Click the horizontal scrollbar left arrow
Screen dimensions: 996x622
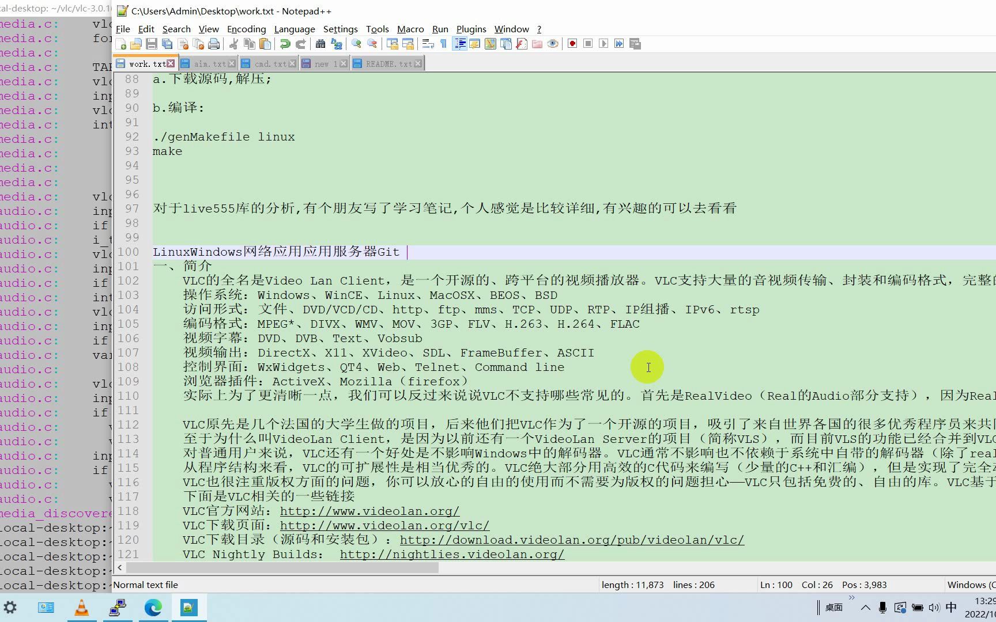coord(119,568)
